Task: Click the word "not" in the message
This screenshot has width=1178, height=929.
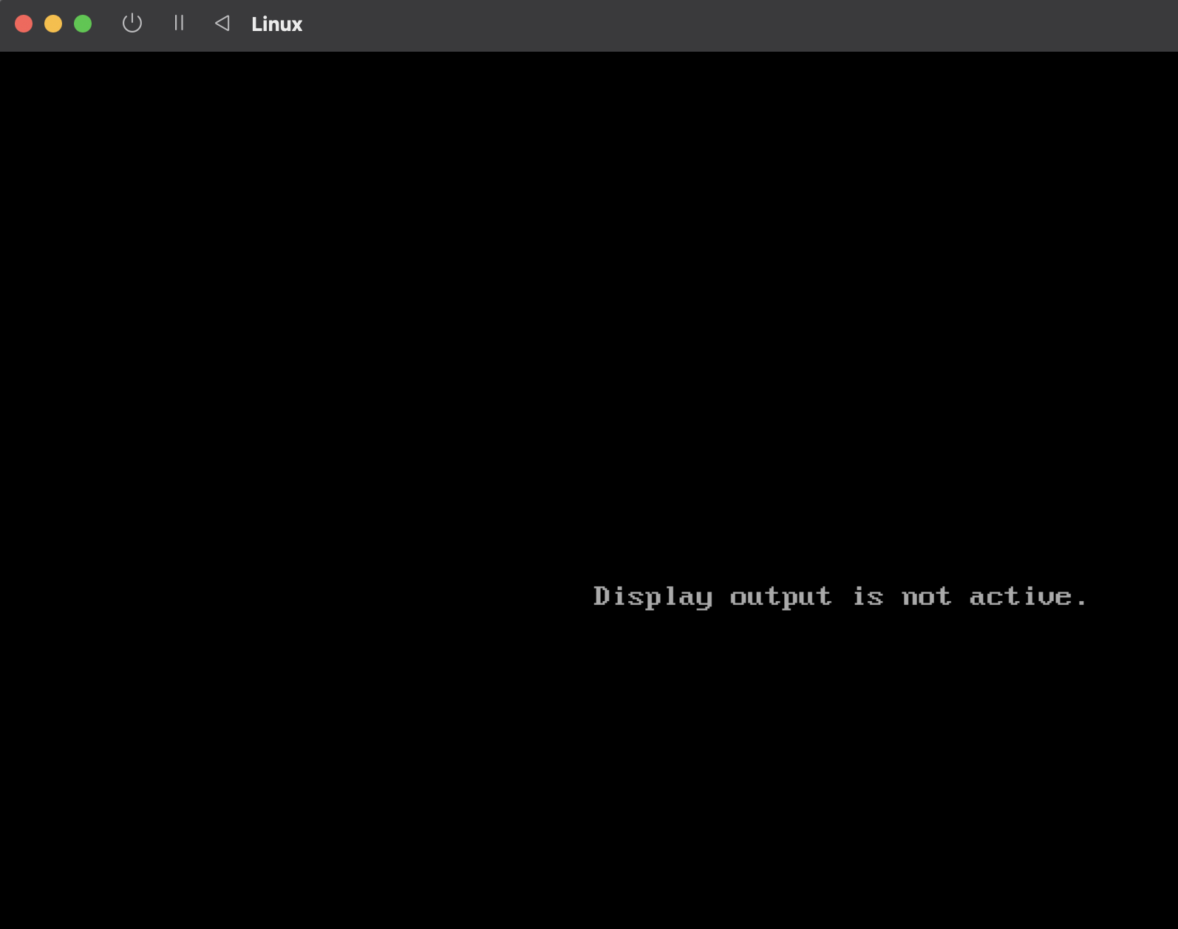Action: (927, 597)
